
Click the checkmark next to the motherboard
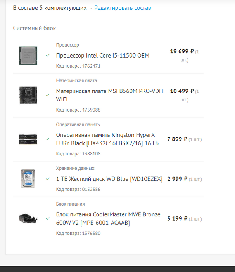[48, 95]
